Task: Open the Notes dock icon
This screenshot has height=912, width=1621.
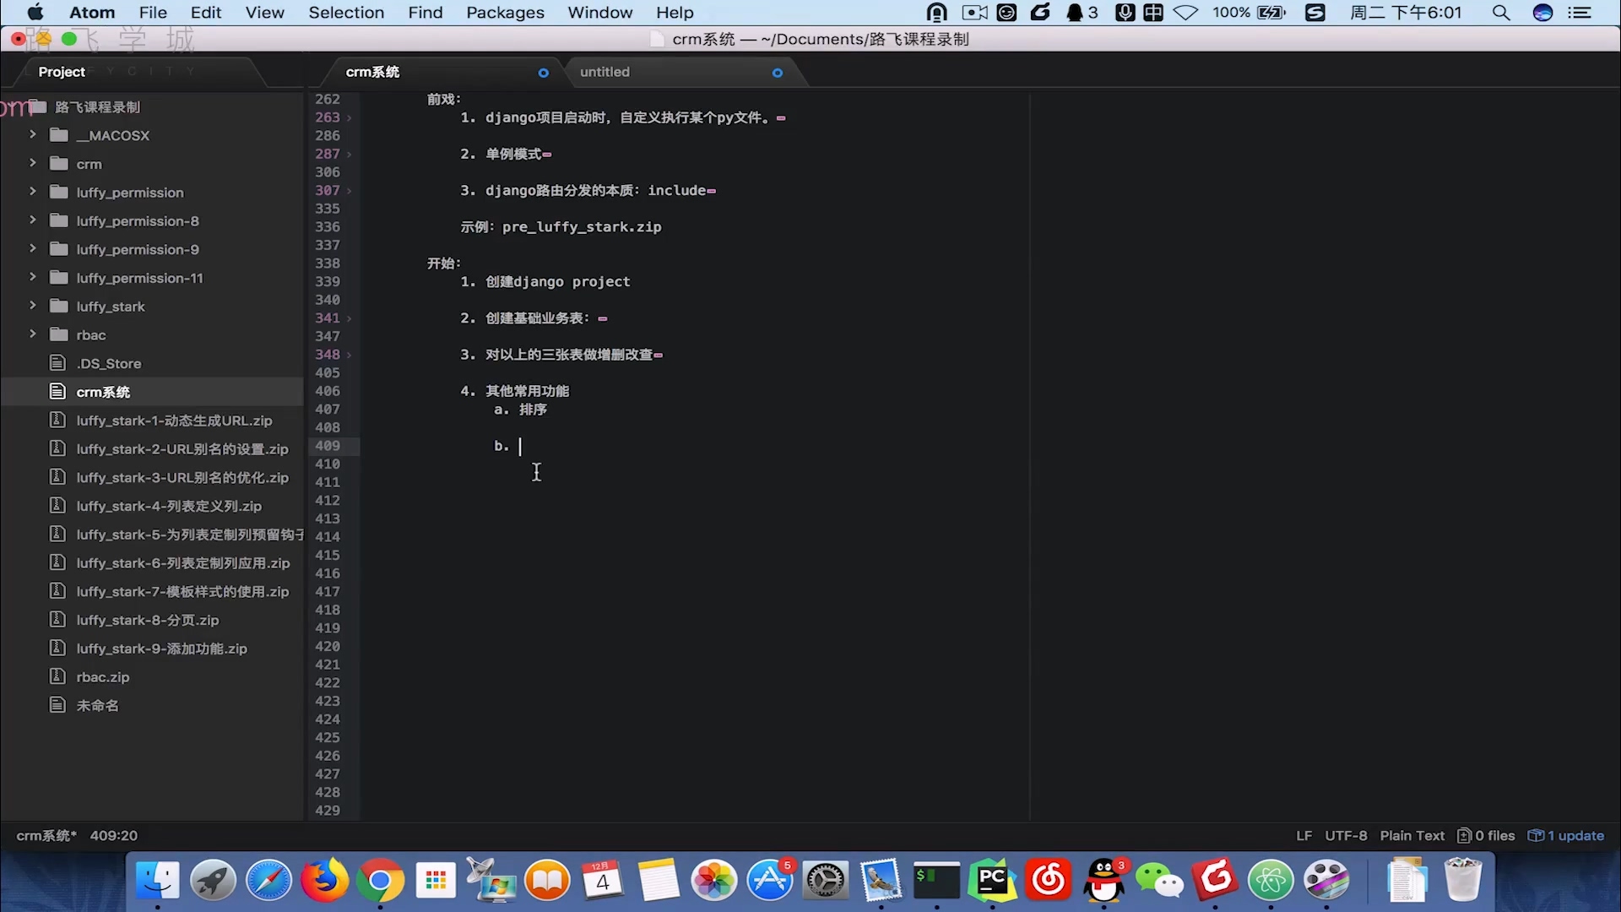Action: tap(659, 881)
